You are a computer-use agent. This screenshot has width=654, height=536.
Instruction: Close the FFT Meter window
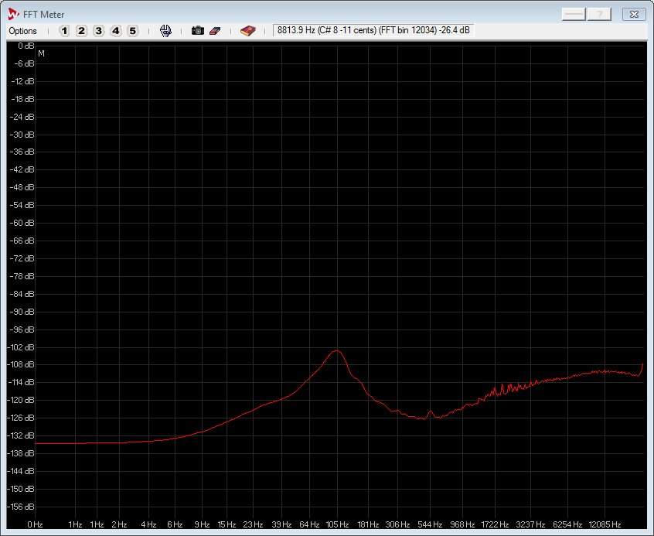point(632,14)
